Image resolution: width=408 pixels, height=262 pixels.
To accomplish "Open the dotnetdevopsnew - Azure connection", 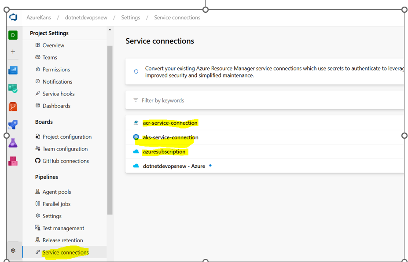I will pos(174,166).
